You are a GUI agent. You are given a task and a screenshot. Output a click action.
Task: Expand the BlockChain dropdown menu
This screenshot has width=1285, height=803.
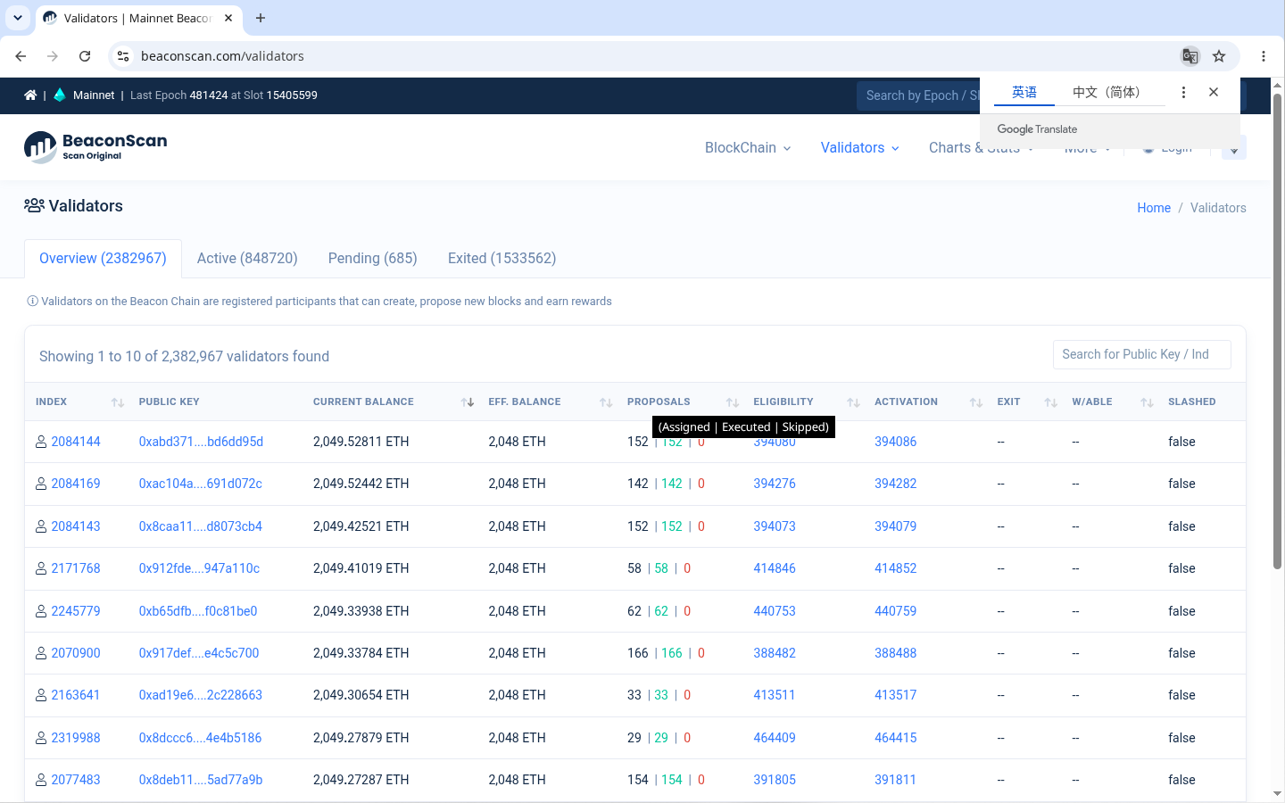click(x=748, y=148)
